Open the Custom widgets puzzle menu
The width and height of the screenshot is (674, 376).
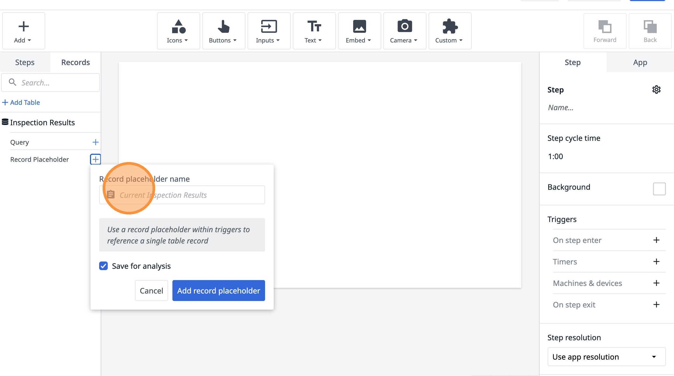click(450, 31)
